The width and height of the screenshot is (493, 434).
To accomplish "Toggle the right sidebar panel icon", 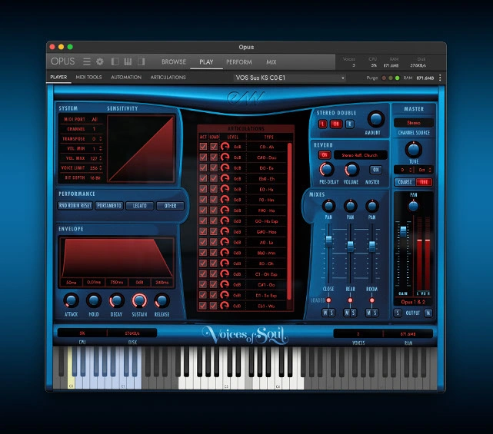I will click(x=142, y=61).
